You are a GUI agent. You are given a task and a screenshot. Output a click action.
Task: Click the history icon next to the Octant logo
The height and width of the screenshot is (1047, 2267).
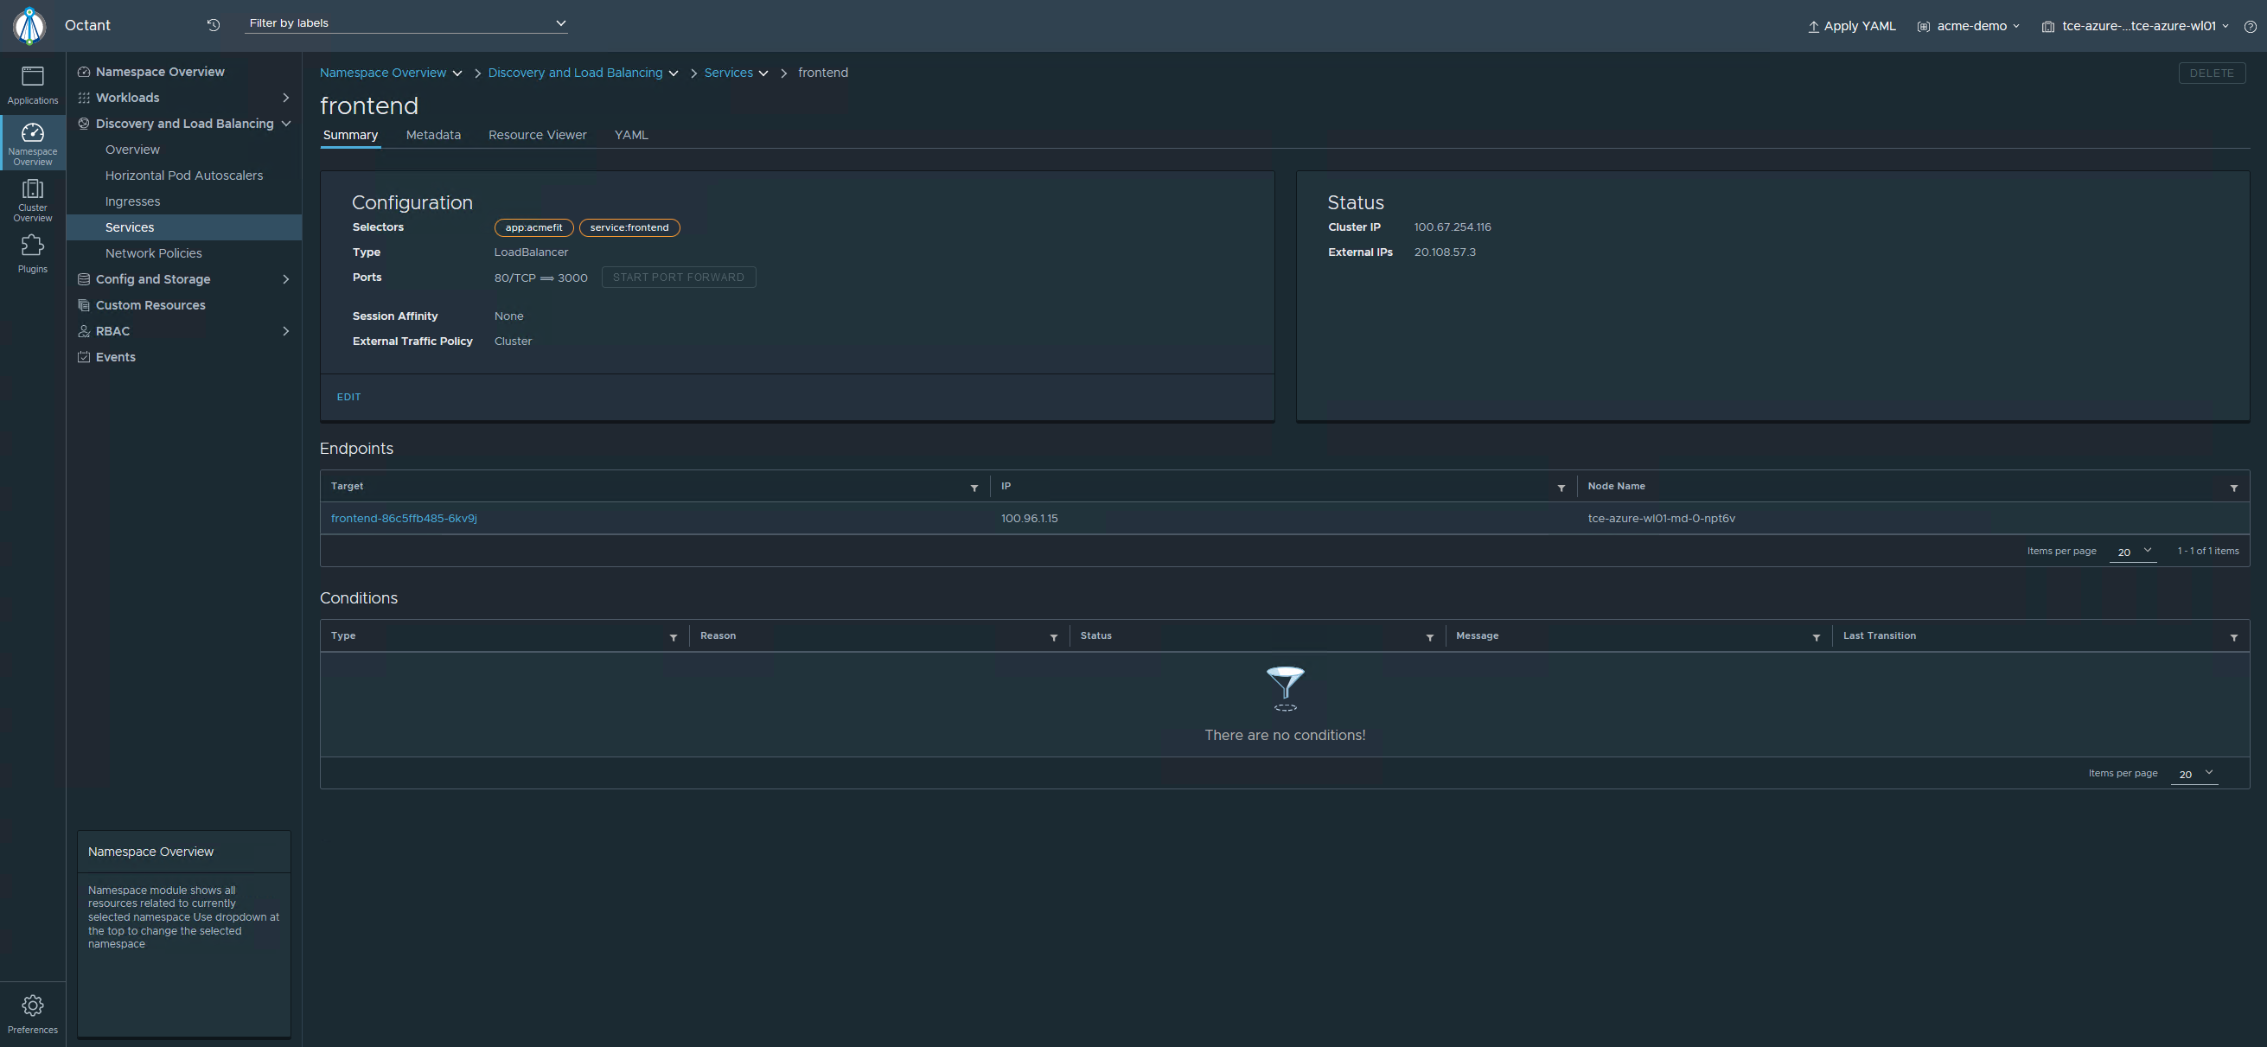[212, 26]
